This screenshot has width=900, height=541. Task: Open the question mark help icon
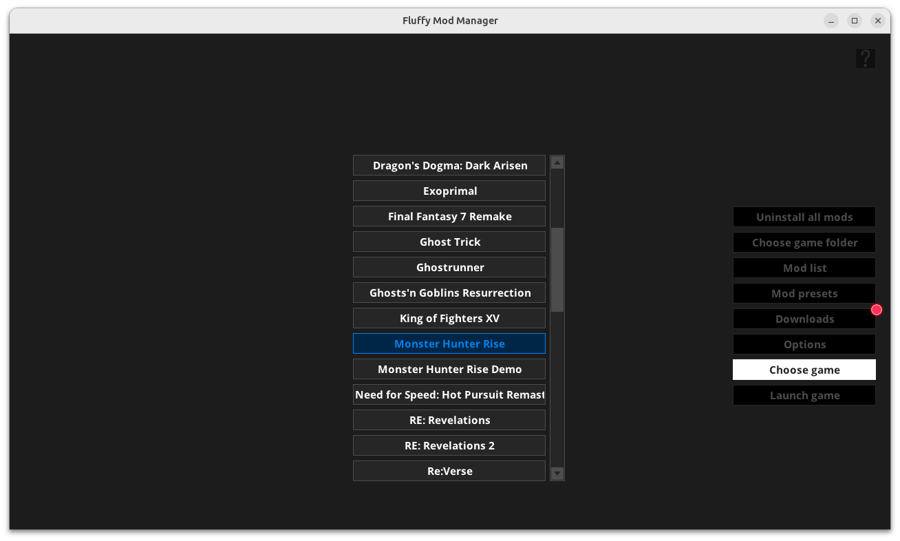tap(866, 59)
